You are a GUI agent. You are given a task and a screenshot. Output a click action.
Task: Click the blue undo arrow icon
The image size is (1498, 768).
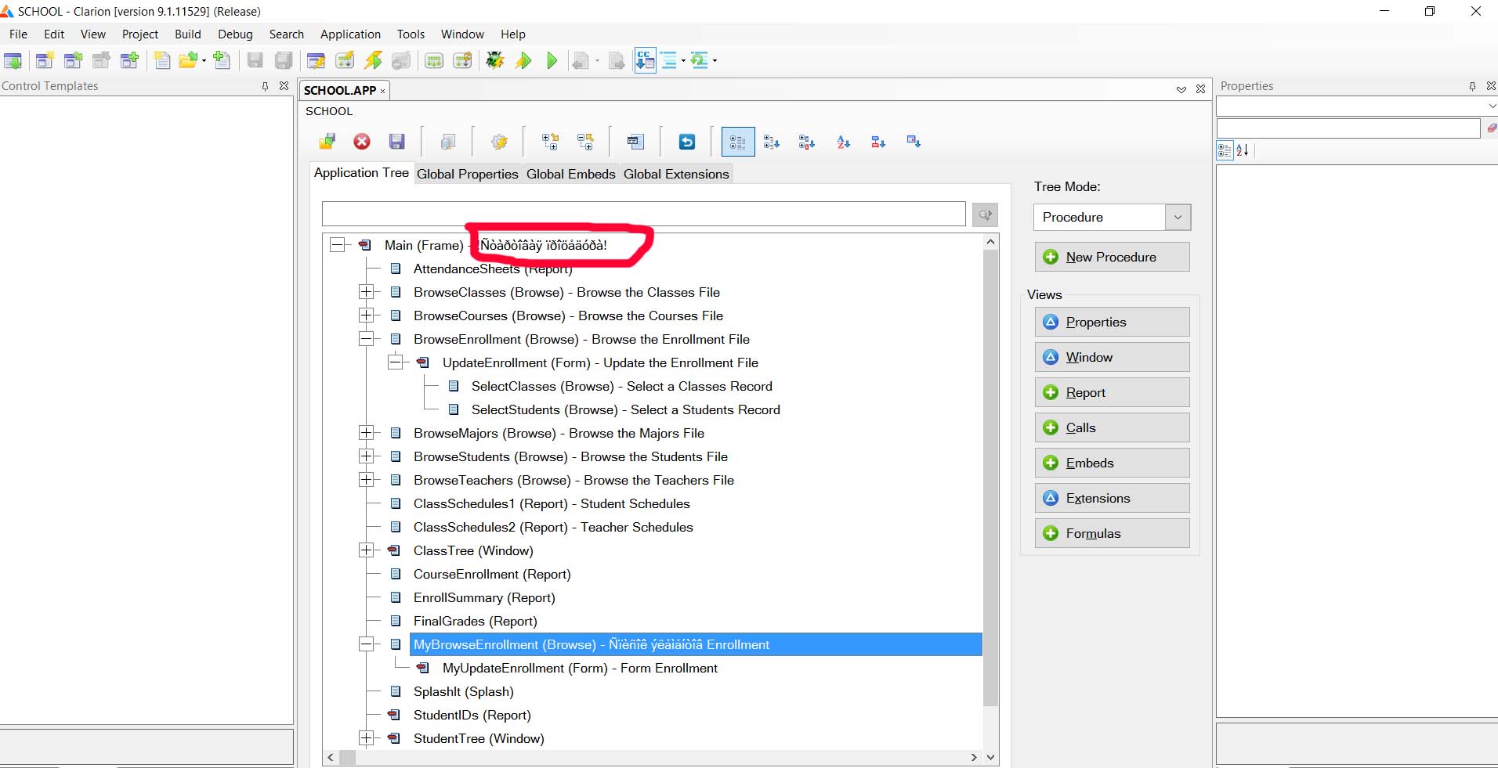pyautogui.click(x=686, y=142)
